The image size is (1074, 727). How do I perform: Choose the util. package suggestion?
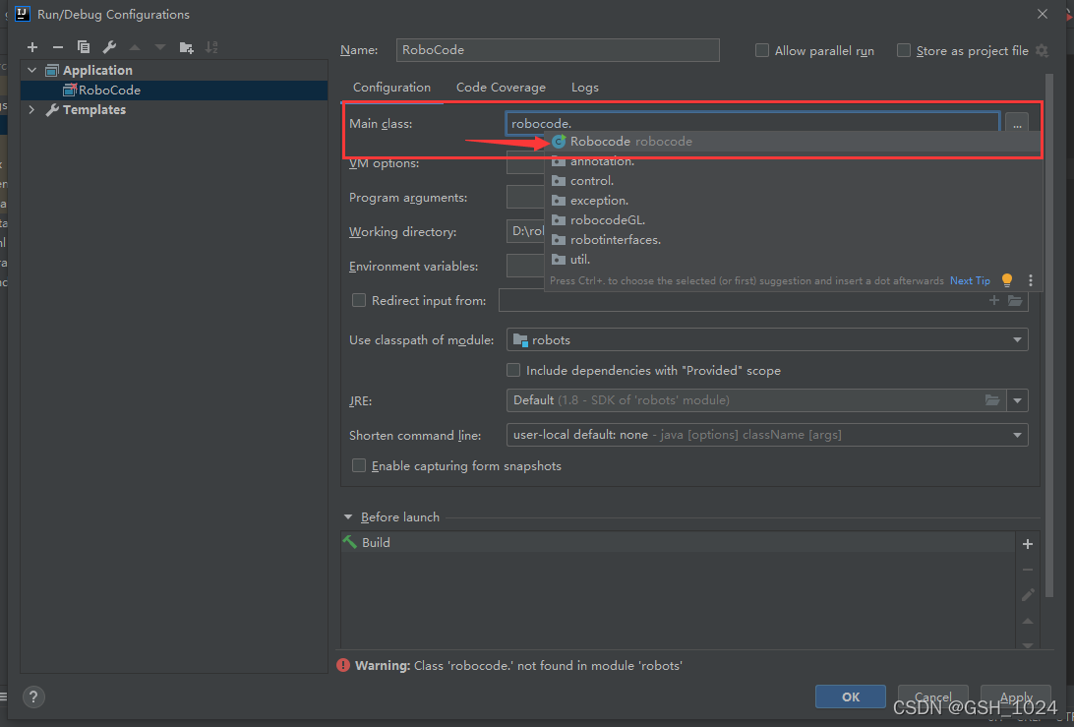[793, 259]
